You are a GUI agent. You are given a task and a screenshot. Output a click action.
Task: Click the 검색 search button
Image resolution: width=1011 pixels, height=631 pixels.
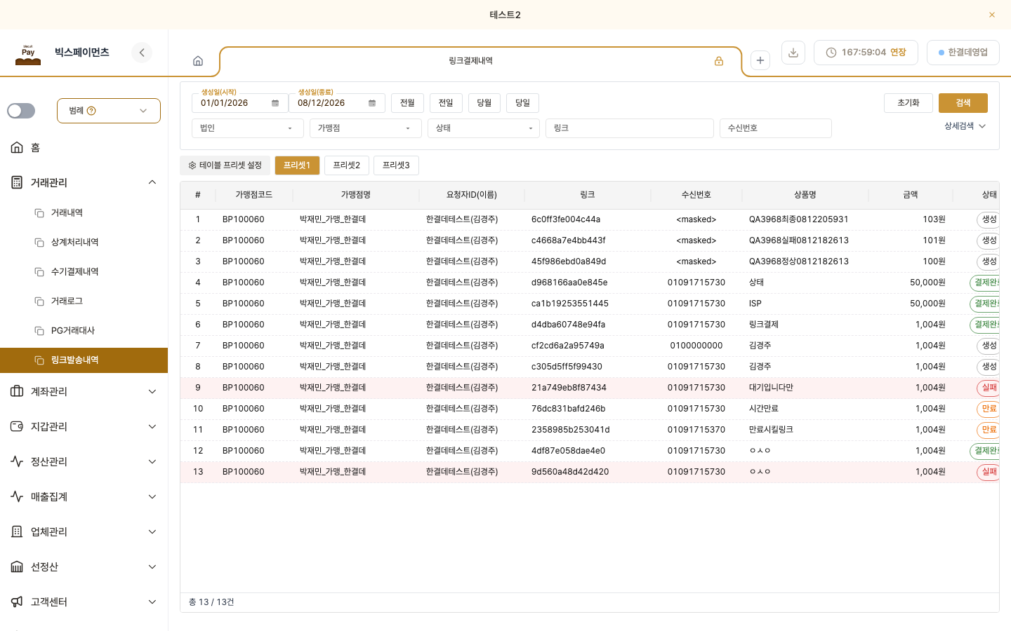pyautogui.click(x=963, y=103)
